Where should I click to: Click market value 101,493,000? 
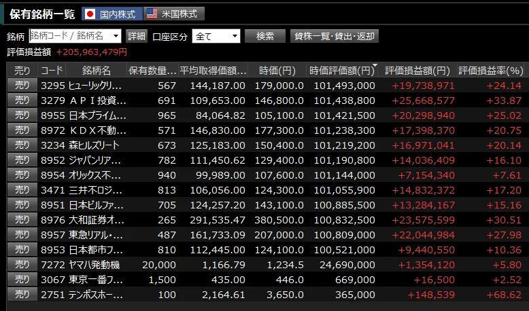[345, 86]
